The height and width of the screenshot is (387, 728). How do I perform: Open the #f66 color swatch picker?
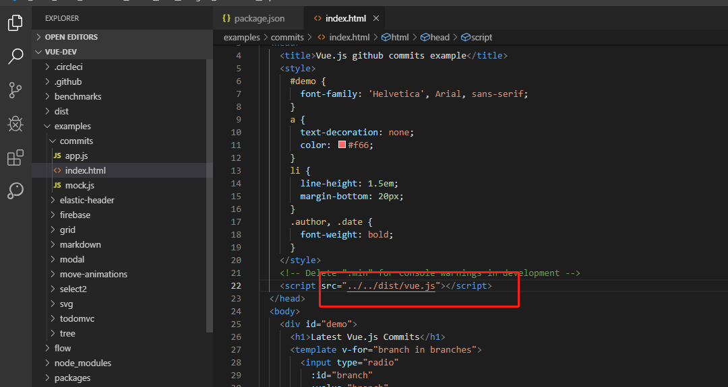342,145
